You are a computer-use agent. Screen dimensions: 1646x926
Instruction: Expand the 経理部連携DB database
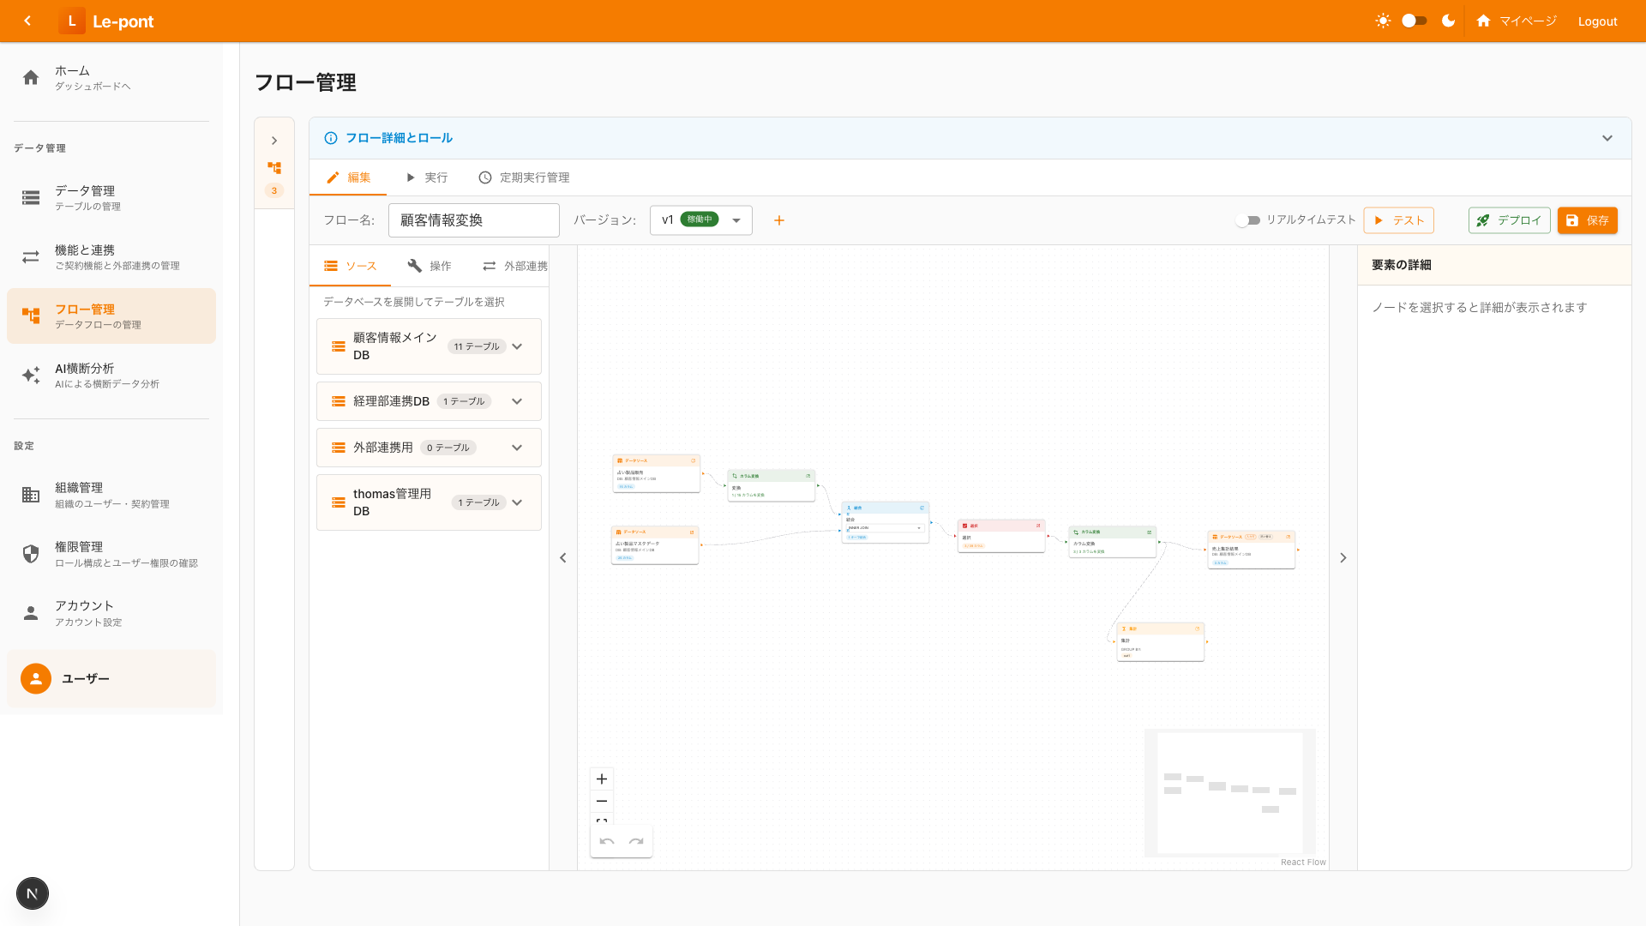(x=429, y=401)
